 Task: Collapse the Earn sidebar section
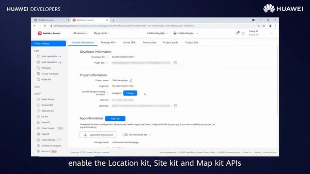62,51
